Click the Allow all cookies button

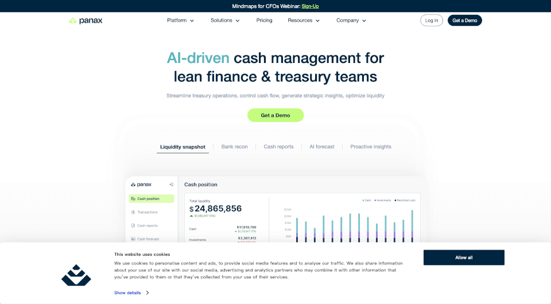[x=464, y=258]
